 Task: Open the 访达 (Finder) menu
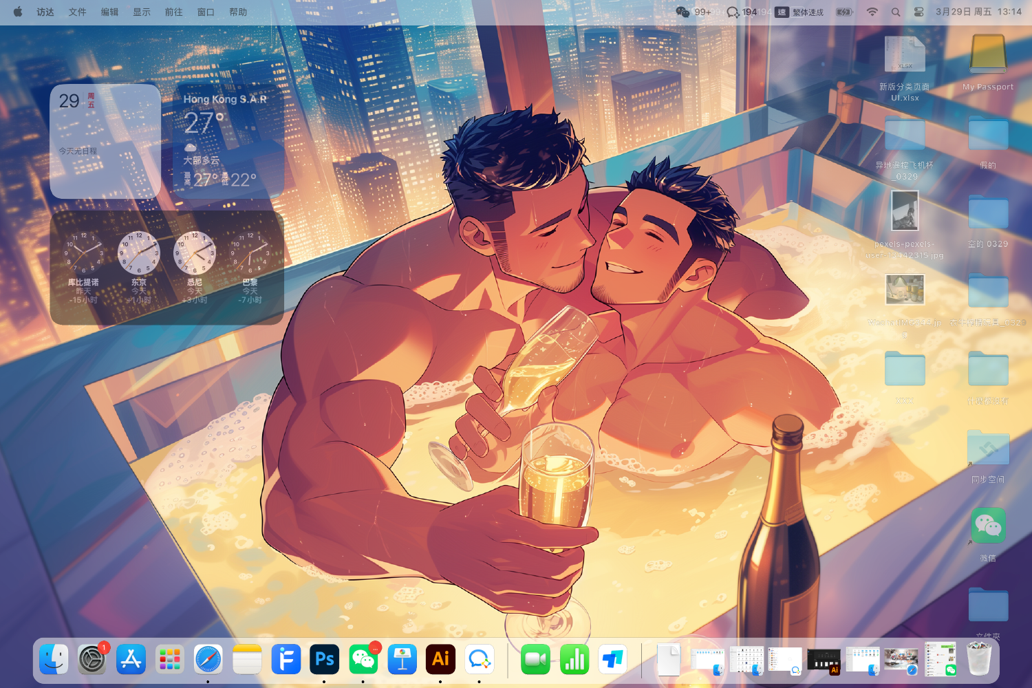coord(45,12)
